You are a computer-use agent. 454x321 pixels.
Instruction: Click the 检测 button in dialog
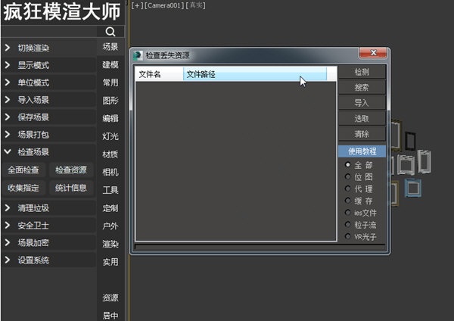[x=362, y=72]
